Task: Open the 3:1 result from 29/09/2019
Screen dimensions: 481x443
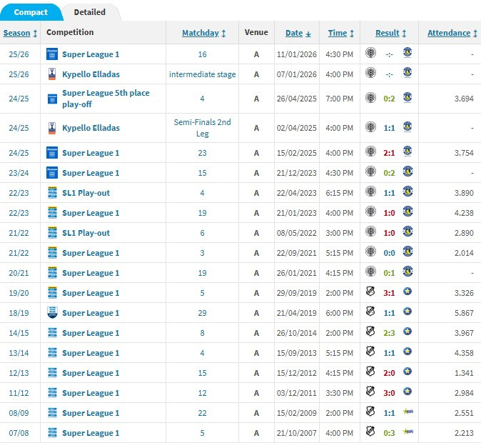Action: pyautogui.click(x=389, y=293)
